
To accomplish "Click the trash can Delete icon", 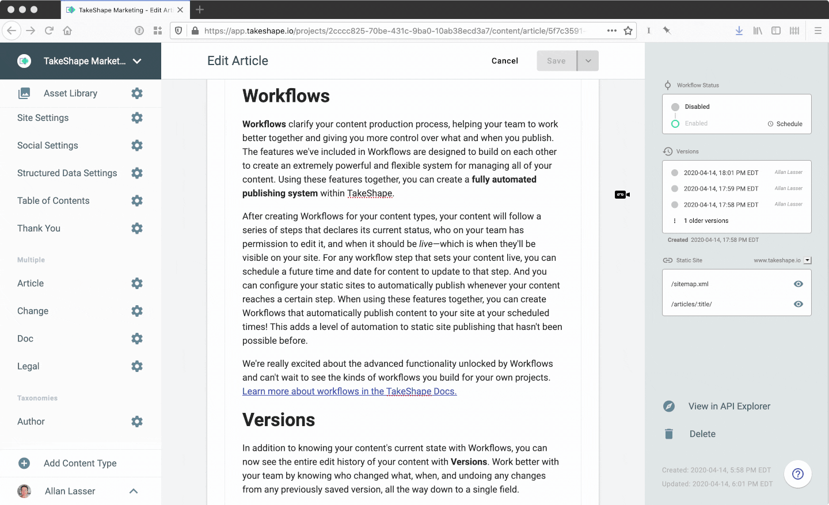I will (669, 434).
